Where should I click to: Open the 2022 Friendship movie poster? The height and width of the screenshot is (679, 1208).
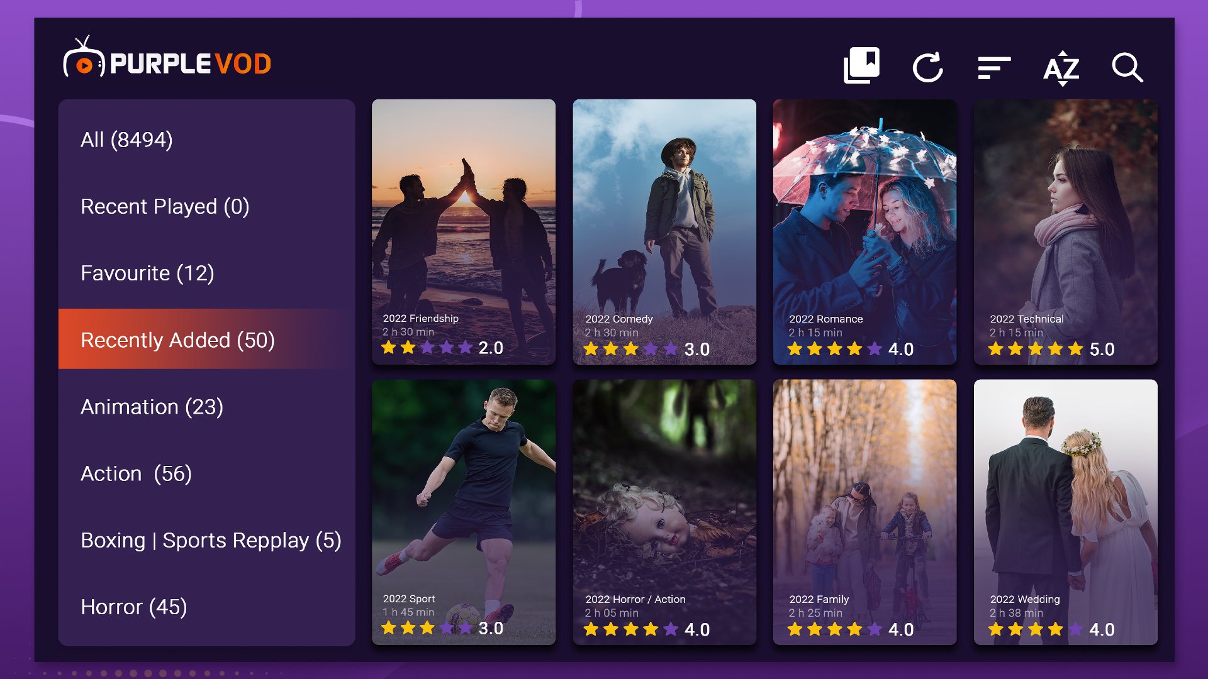pos(464,232)
